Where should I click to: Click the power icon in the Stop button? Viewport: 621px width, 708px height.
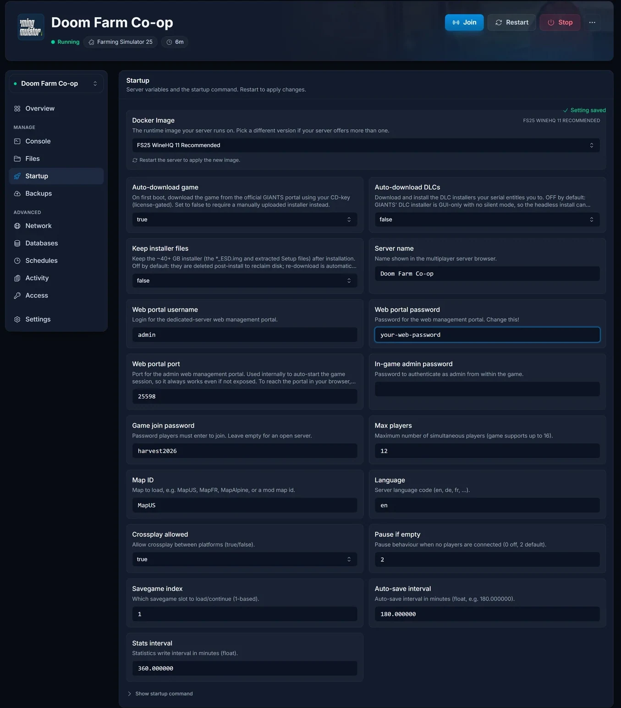tap(551, 22)
